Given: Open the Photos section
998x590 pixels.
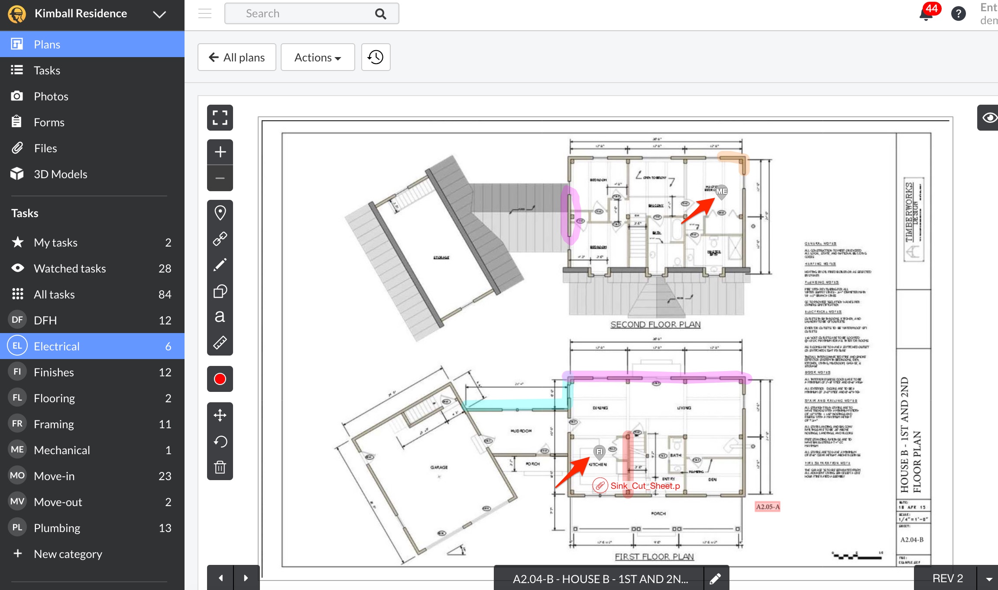Looking at the screenshot, I should [51, 96].
